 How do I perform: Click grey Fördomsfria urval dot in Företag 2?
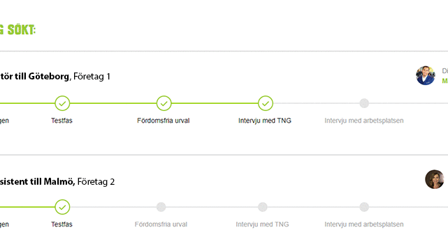click(x=161, y=207)
